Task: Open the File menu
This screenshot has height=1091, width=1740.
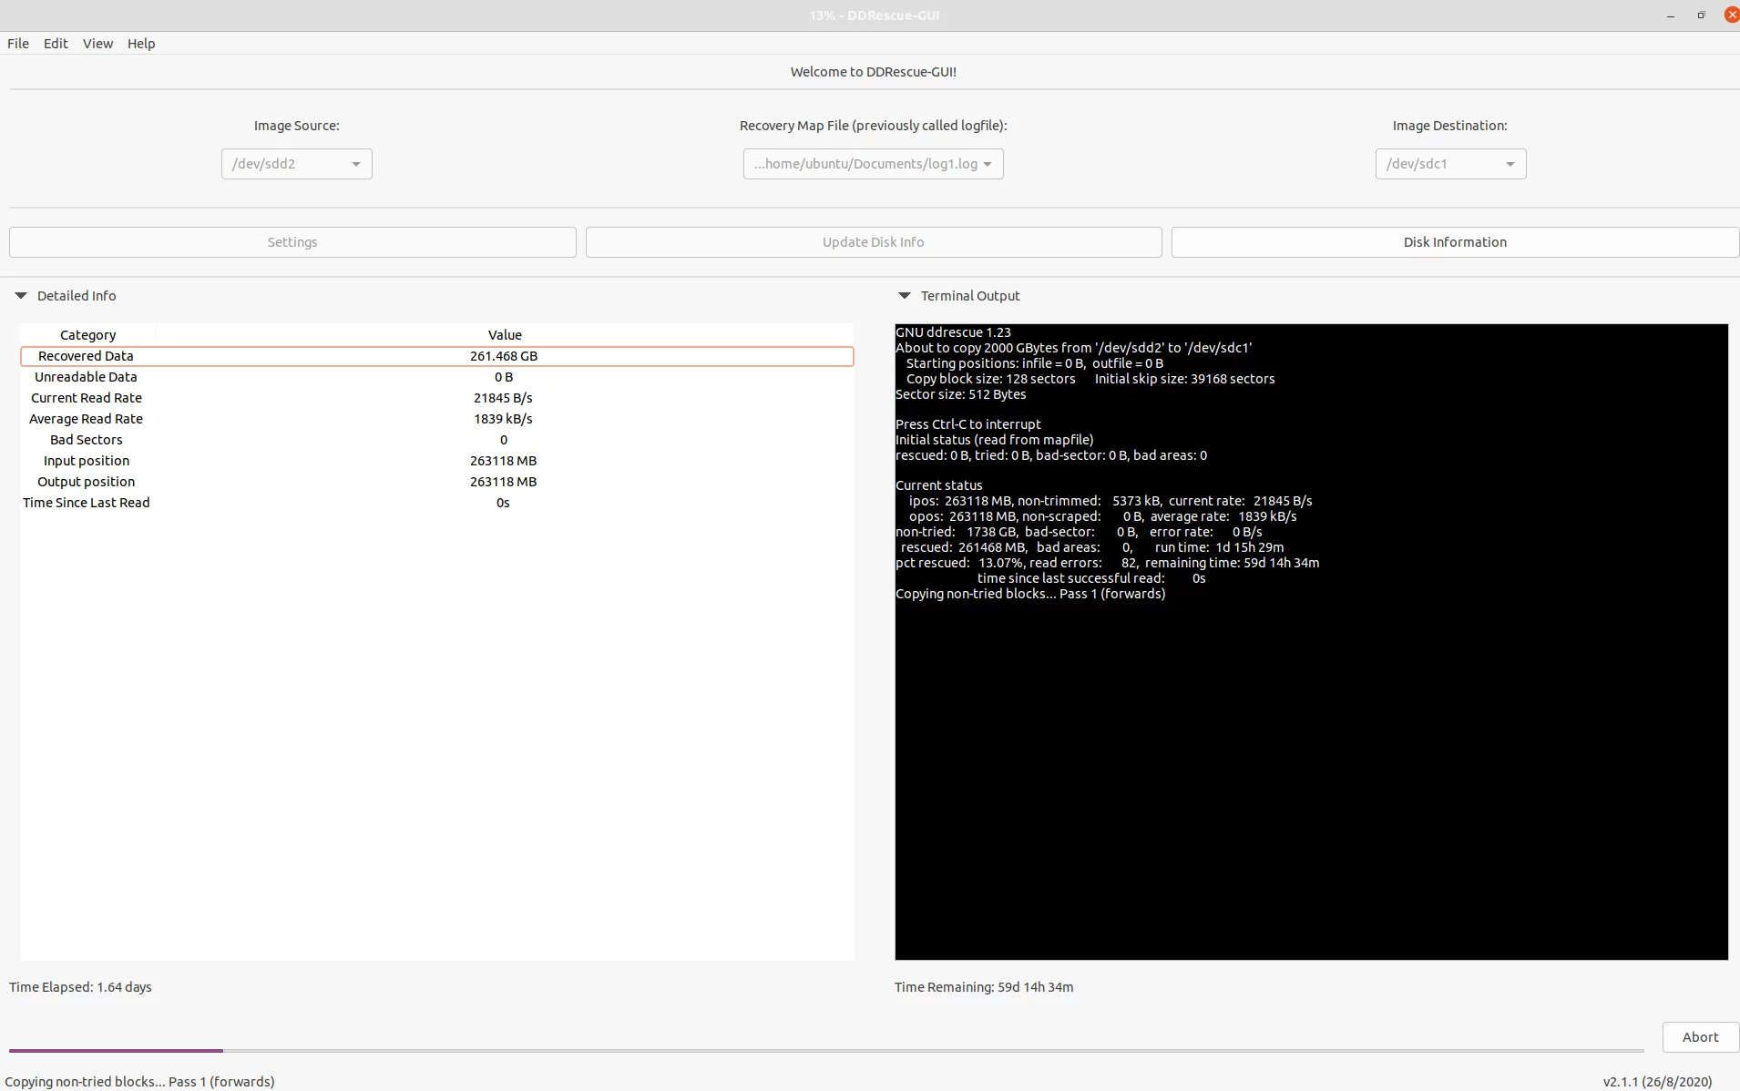Action: pos(18,44)
